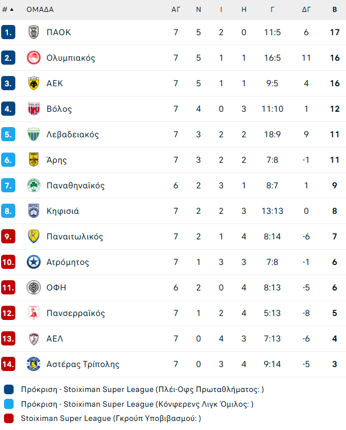Click the ΑΕΚ yellow eagle crest
This screenshot has width=346, height=430.
[33, 83]
